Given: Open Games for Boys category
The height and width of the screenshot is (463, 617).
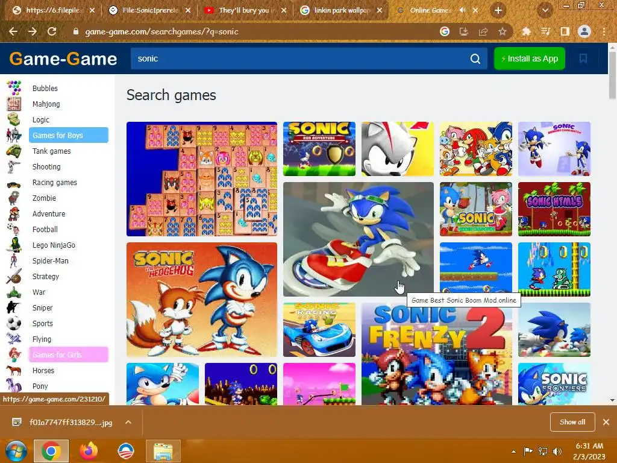Looking at the screenshot, I should click(x=69, y=135).
